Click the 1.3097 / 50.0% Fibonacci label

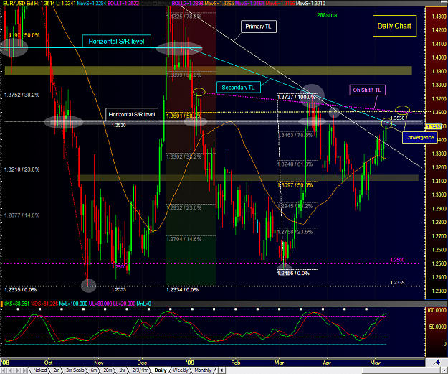[x=295, y=185]
